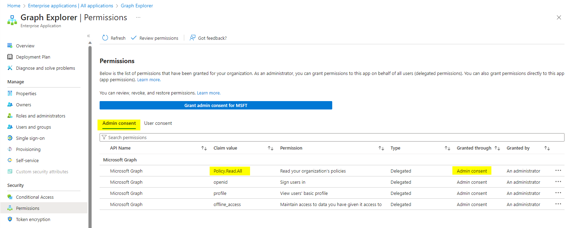This screenshot has height=228, width=568.
Task: Open Graph Explorer breadcrumb link
Action: click(x=137, y=6)
